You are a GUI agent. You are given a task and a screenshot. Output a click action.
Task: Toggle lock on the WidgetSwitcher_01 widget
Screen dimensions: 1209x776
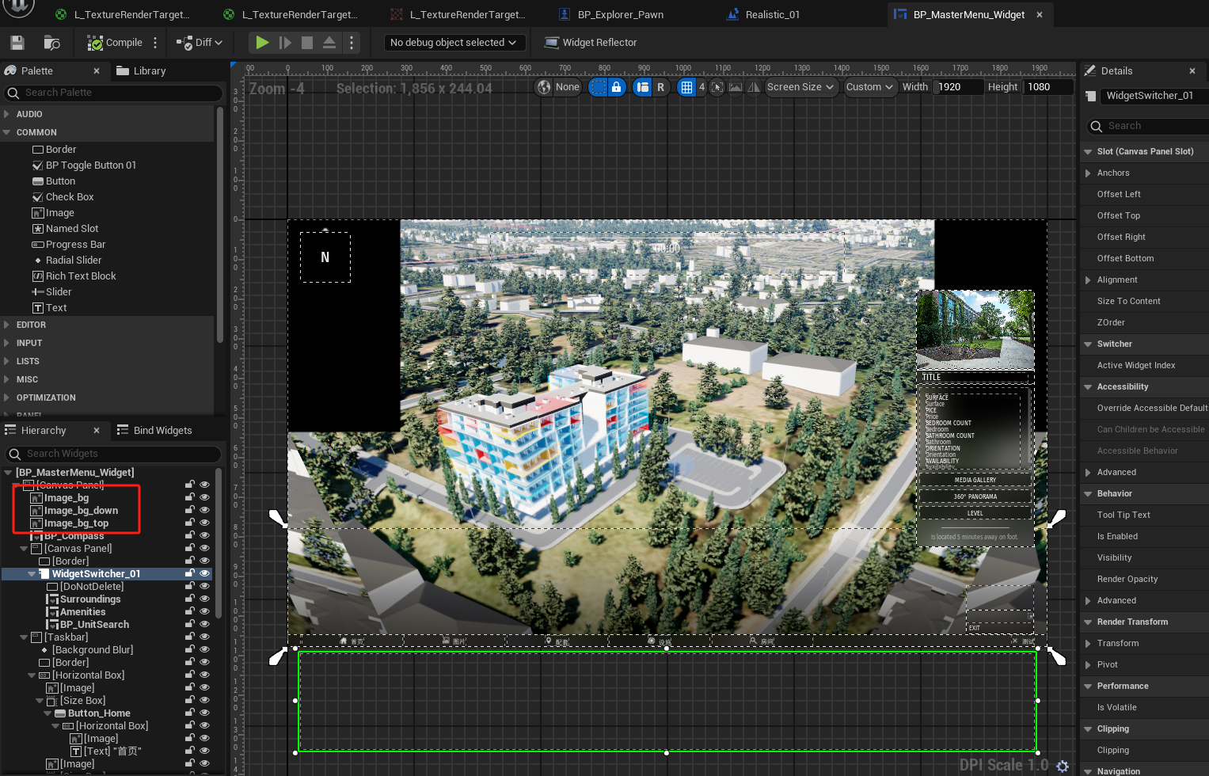(x=190, y=572)
